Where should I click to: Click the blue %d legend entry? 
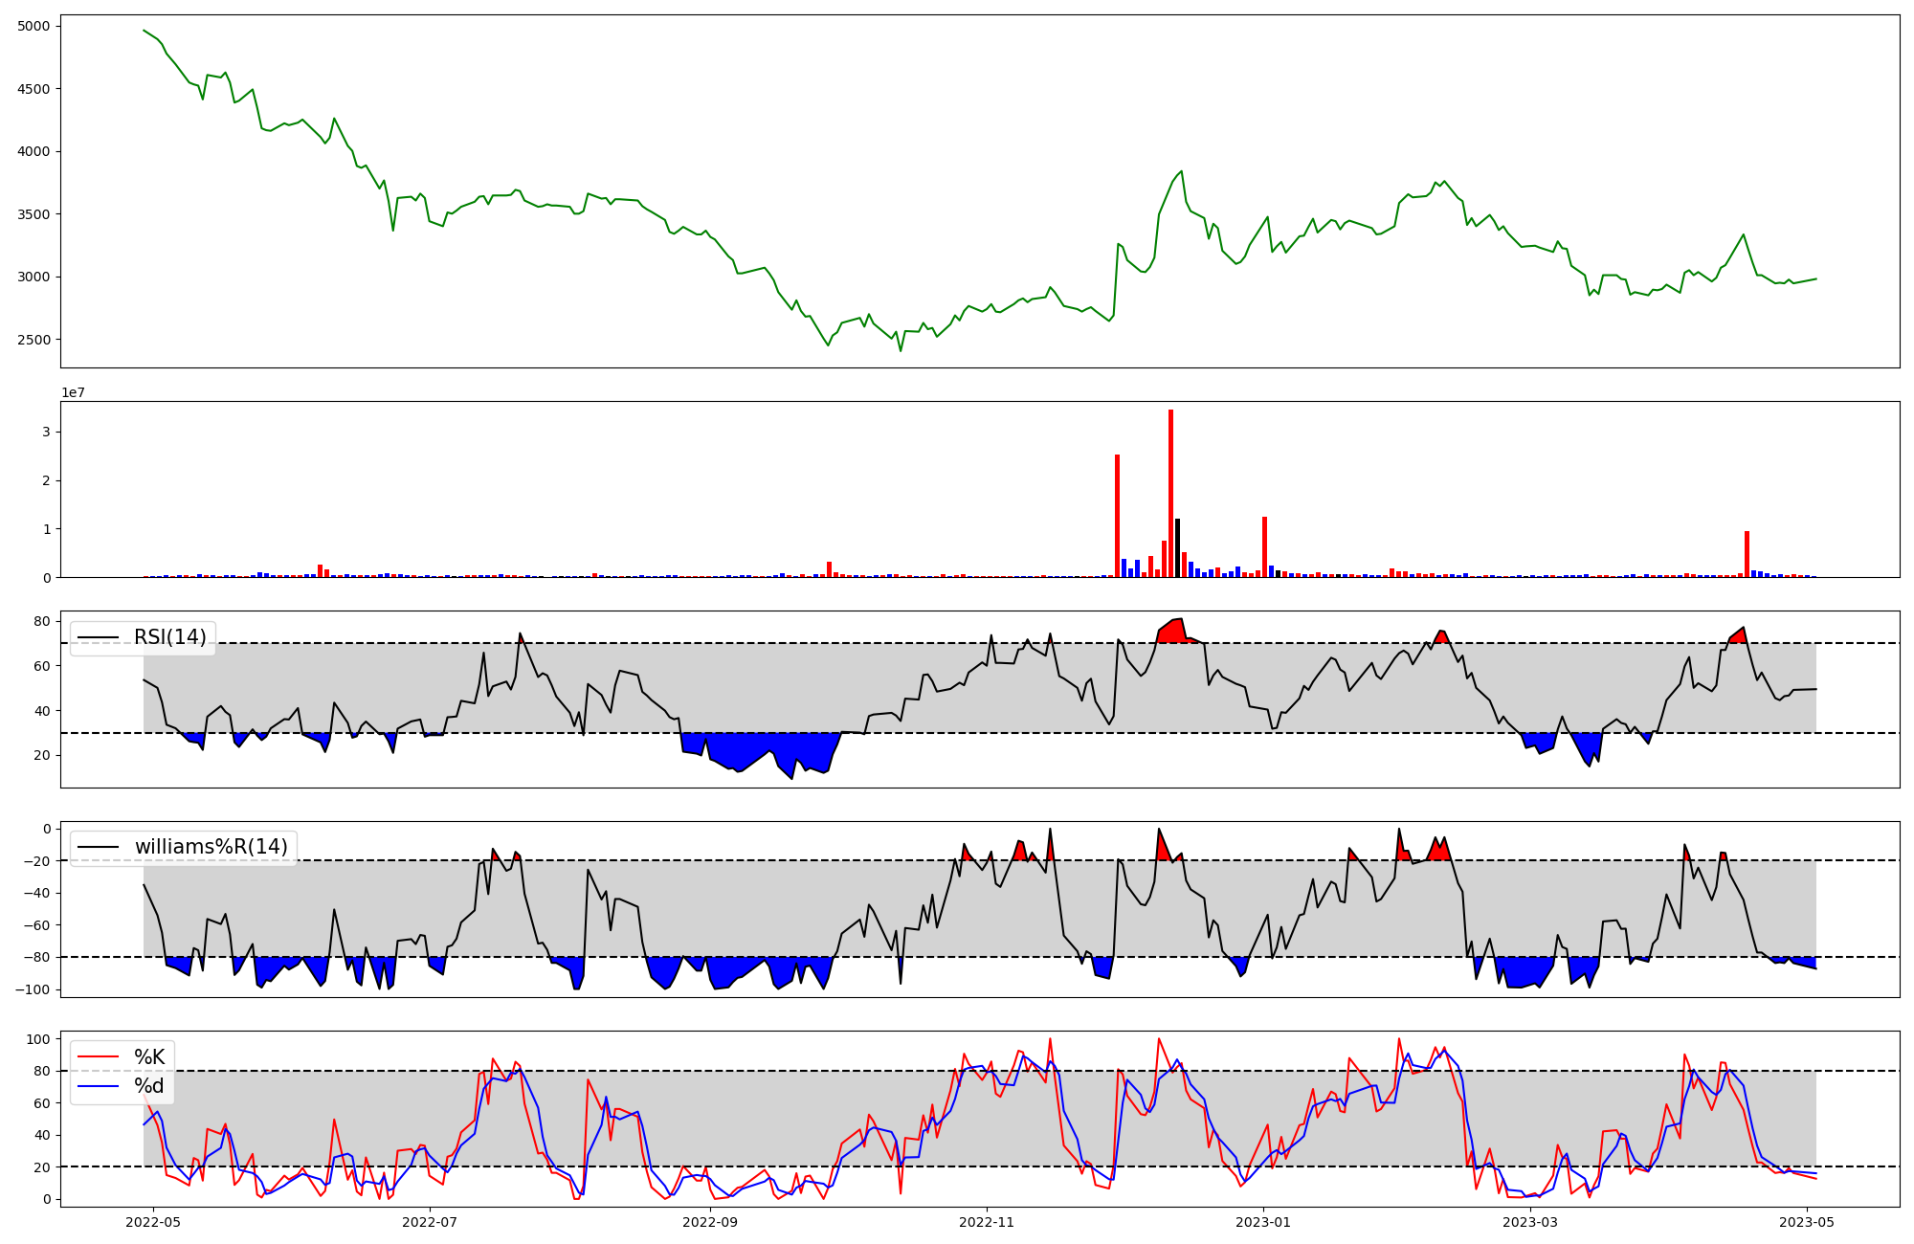pyautogui.click(x=148, y=1086)
